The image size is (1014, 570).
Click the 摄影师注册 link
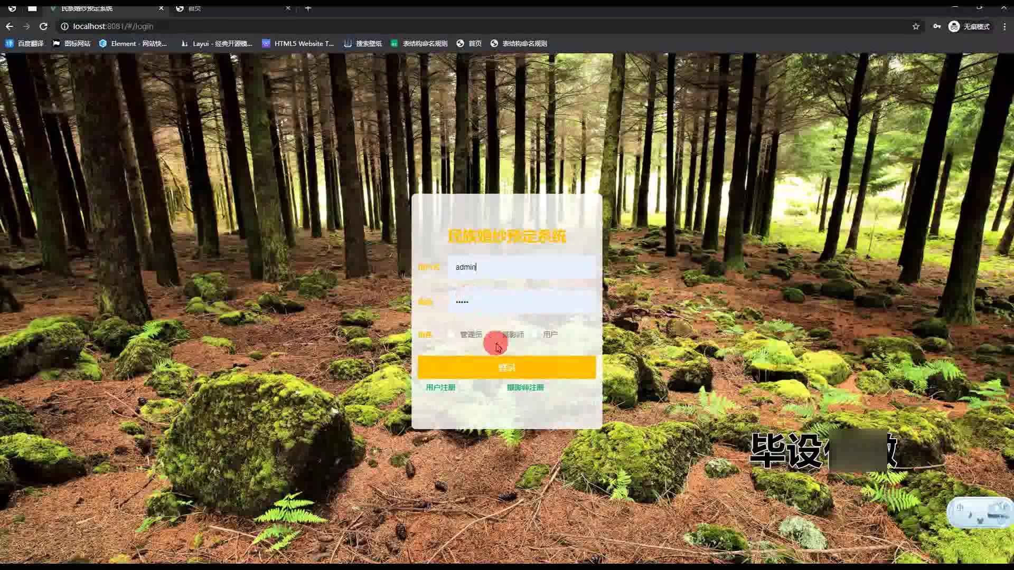click(525, 387)
